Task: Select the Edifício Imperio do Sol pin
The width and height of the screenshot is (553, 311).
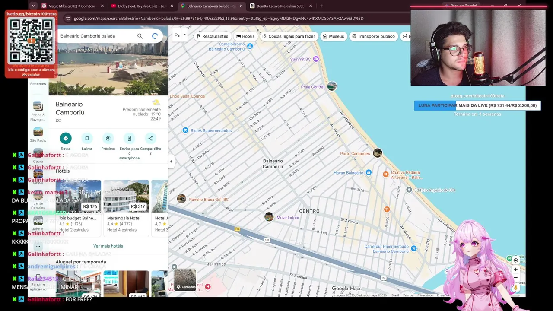Action: point(409,190)
